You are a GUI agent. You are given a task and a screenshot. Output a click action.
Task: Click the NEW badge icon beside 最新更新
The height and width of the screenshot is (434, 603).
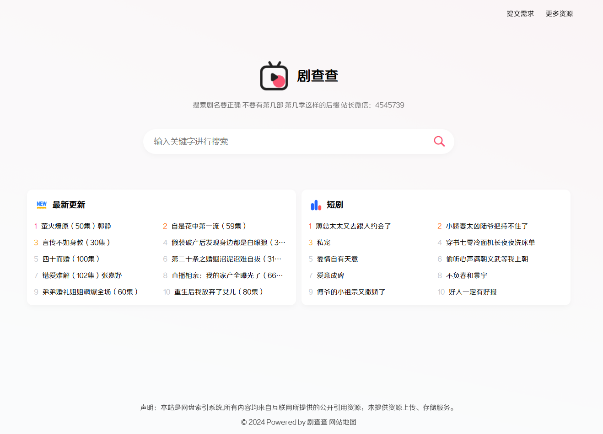click(42, 205)
